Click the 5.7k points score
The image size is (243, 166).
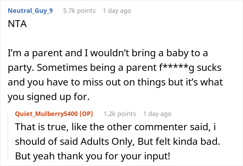79,11
